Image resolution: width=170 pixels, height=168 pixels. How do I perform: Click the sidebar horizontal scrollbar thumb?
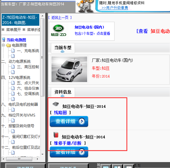click(19, 159)
